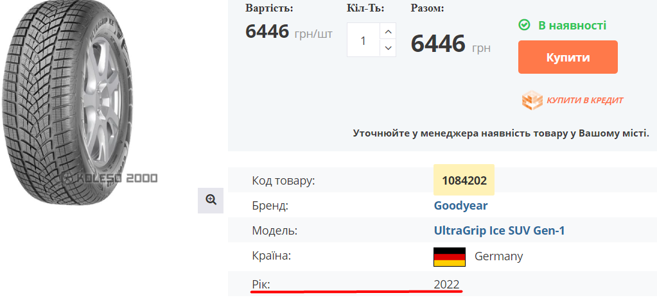Click the orange credit boxes icon
This screenshot has width=657, height=300.
click(532, 100)
